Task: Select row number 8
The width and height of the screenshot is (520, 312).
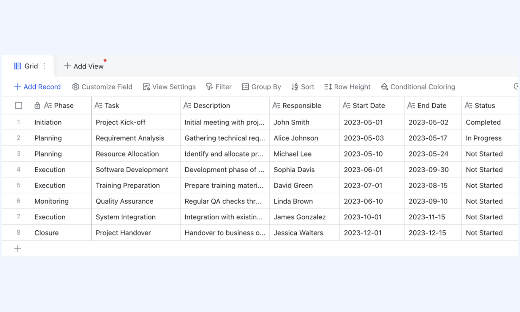Action: pyautogui.click(x=18, y=232)
